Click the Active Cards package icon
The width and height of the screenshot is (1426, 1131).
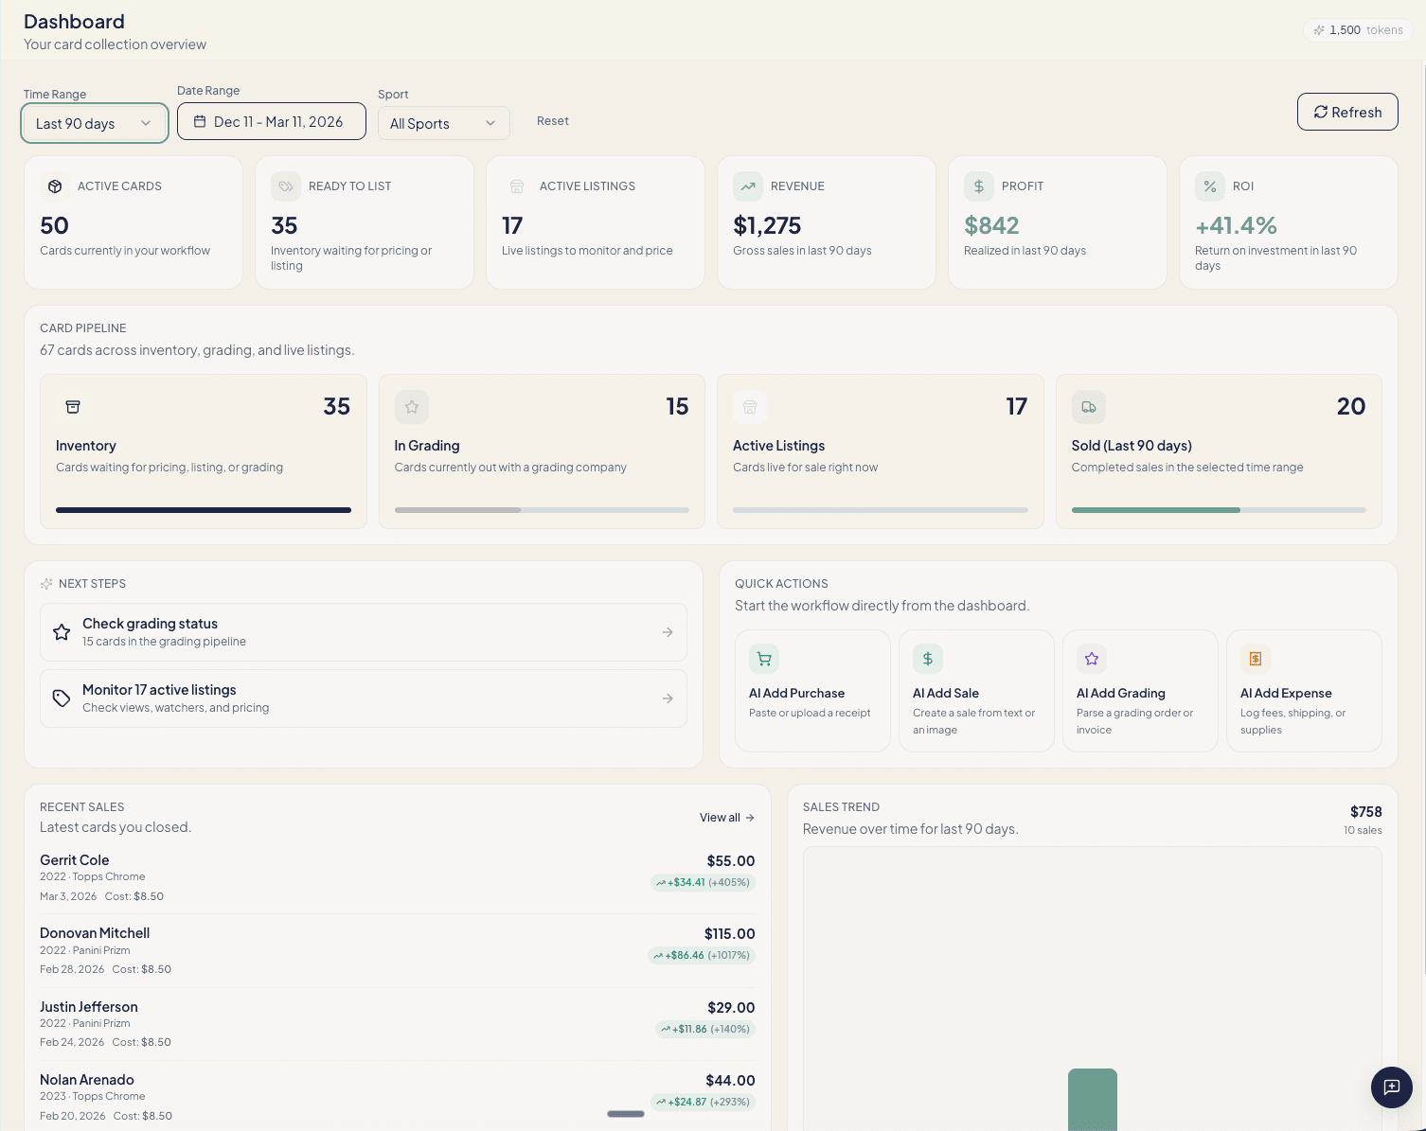pos(54,186)
